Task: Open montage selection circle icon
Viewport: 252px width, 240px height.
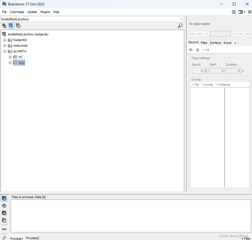Action: [198, 50]
